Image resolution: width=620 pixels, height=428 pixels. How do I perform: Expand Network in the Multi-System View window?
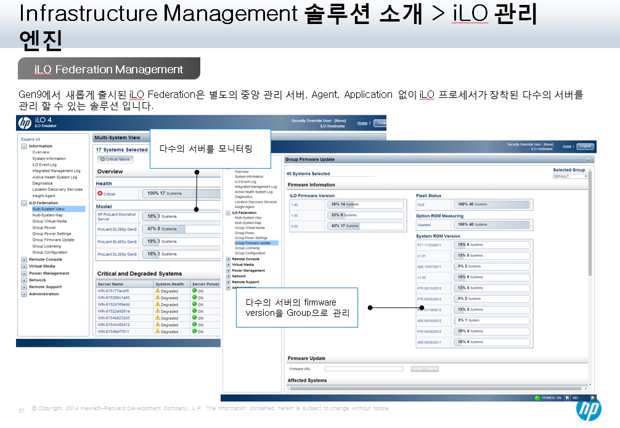click(24, 280)
